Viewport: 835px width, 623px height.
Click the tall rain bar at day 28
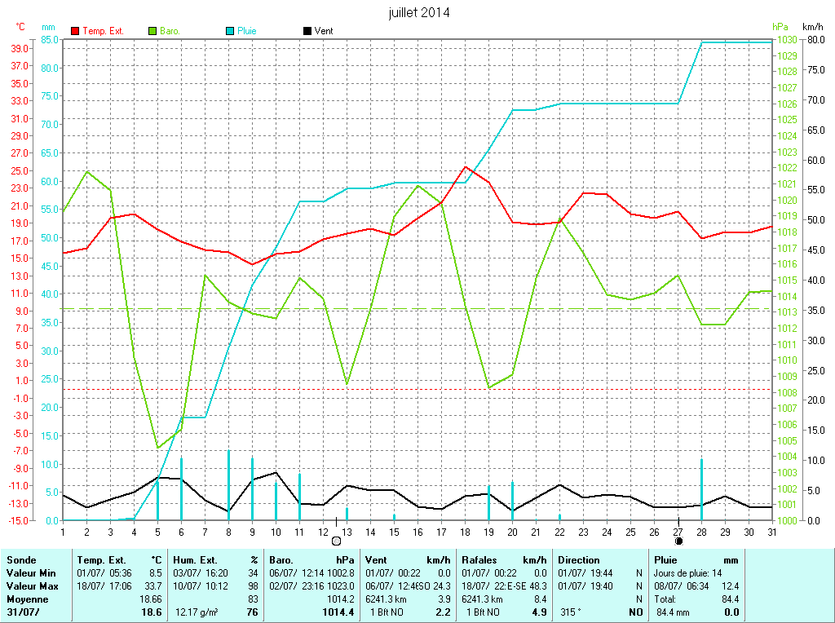pyautogui.click(x=701, y=489)
